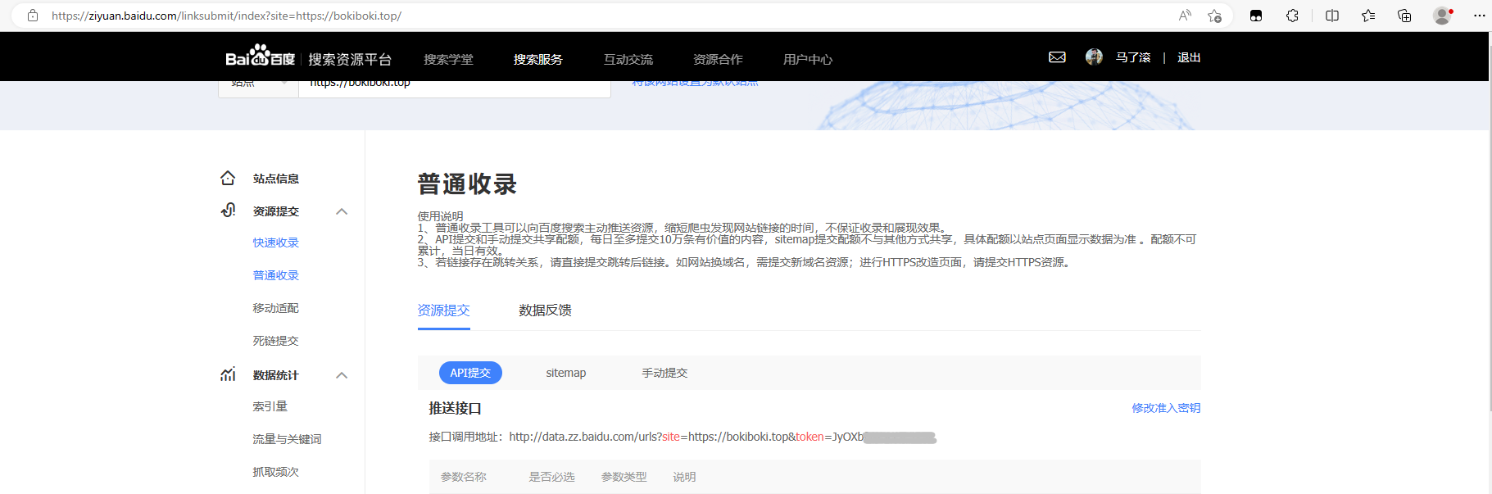Open the 站点 type dropdown
The width and height of the screenshot is (1492, 494).
coord(258,88)
